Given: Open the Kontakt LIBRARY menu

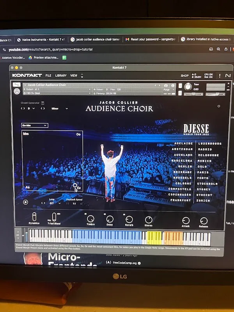Looking at the screenshot, I should 61,76.
